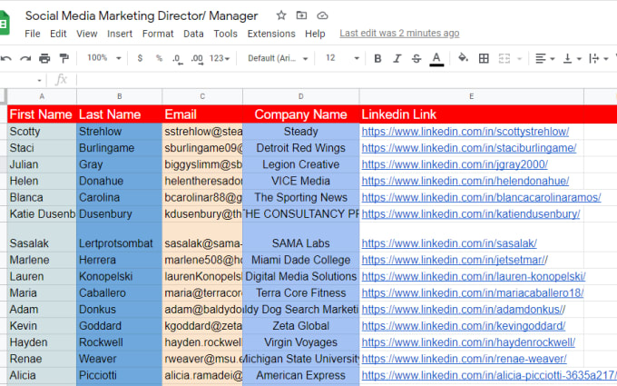The image size is (617, 386).
Task: Select column E header
Action: click(472, 96)
